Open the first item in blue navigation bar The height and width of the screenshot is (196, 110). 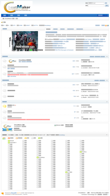[x=4, y=15]
